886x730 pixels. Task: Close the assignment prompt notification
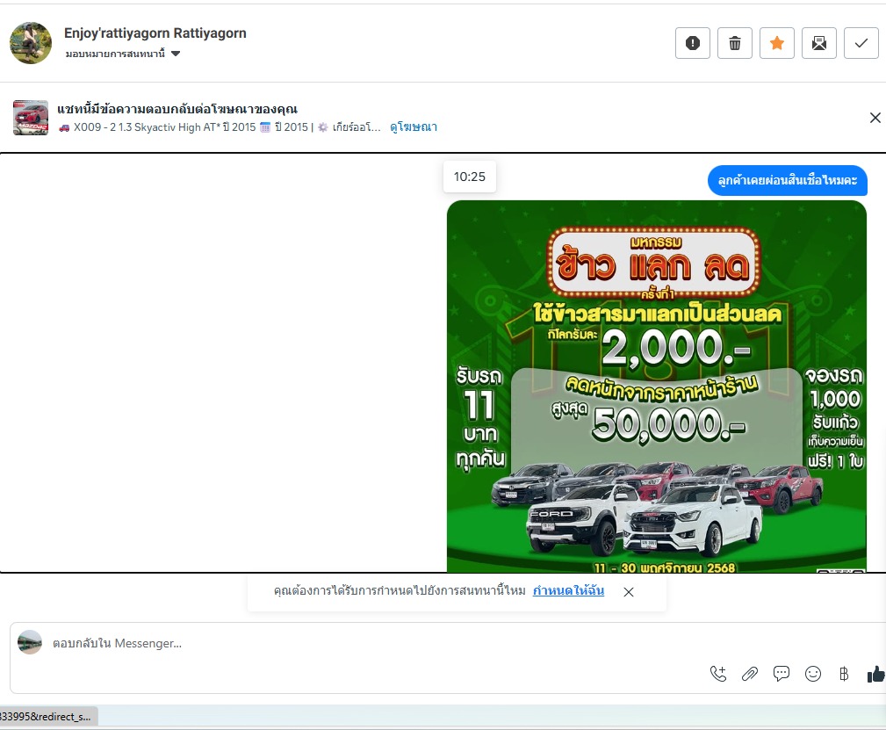click(x=629, y=592)
